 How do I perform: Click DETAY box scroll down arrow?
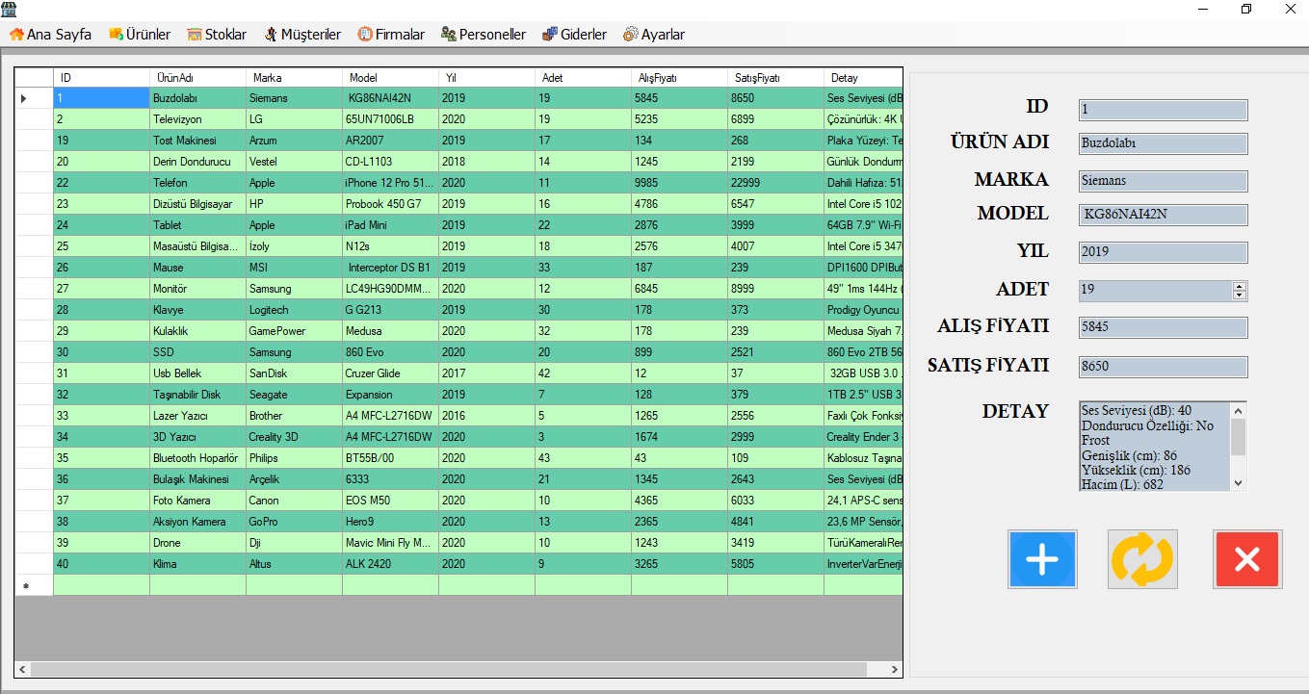[x=1239, y=483]
